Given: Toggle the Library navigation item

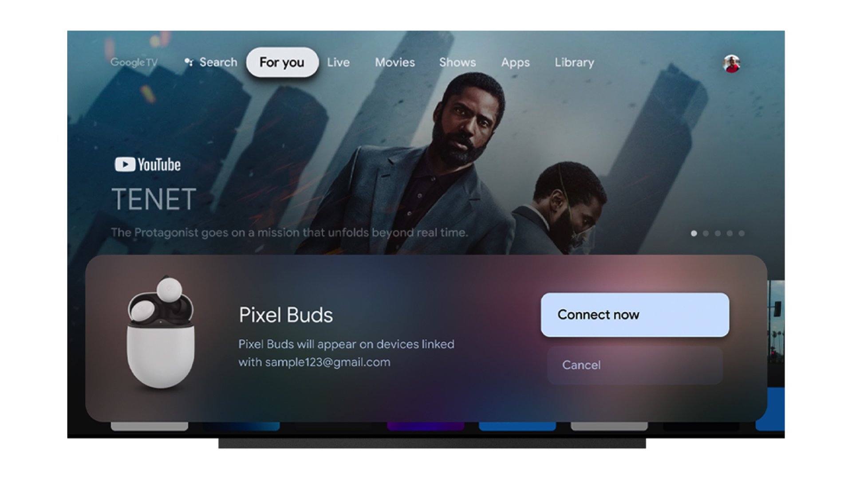Looking at the screenshot, I should click(573, 62).
